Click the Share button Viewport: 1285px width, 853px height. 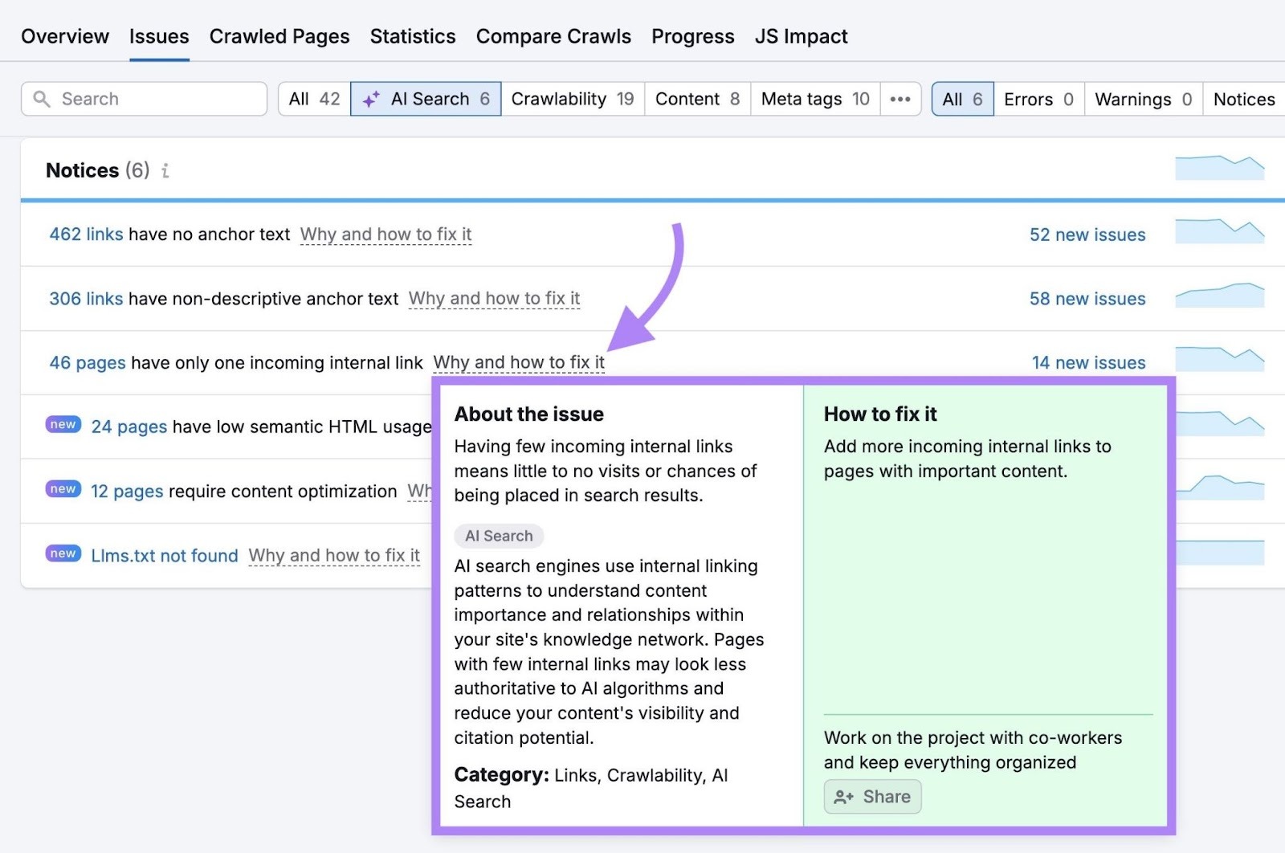(872, 796)
